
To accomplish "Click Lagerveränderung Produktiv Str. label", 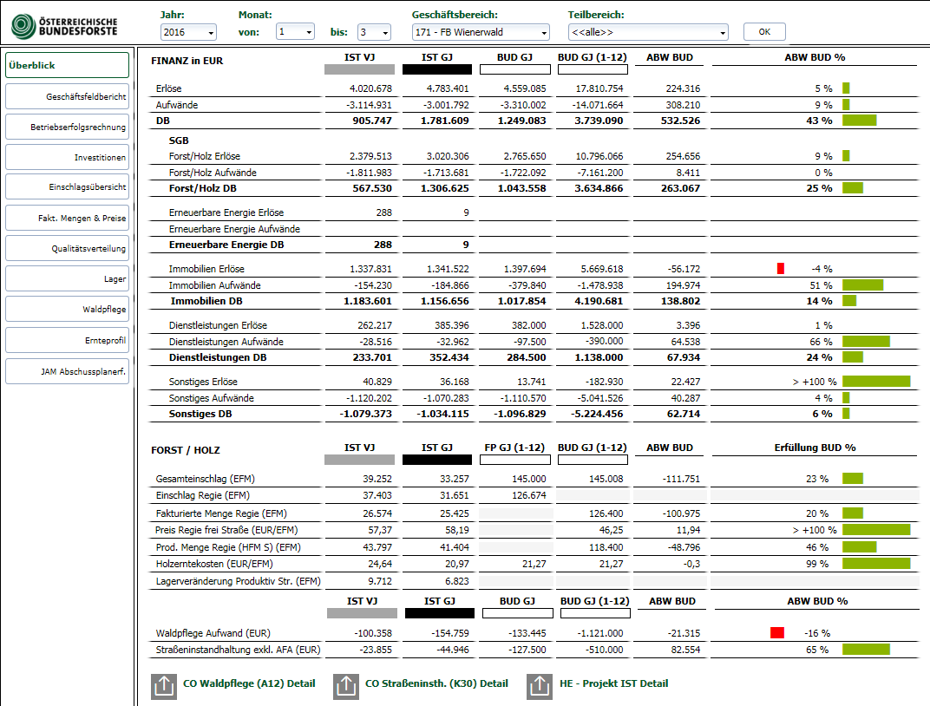I will click(x=238, y=581).
